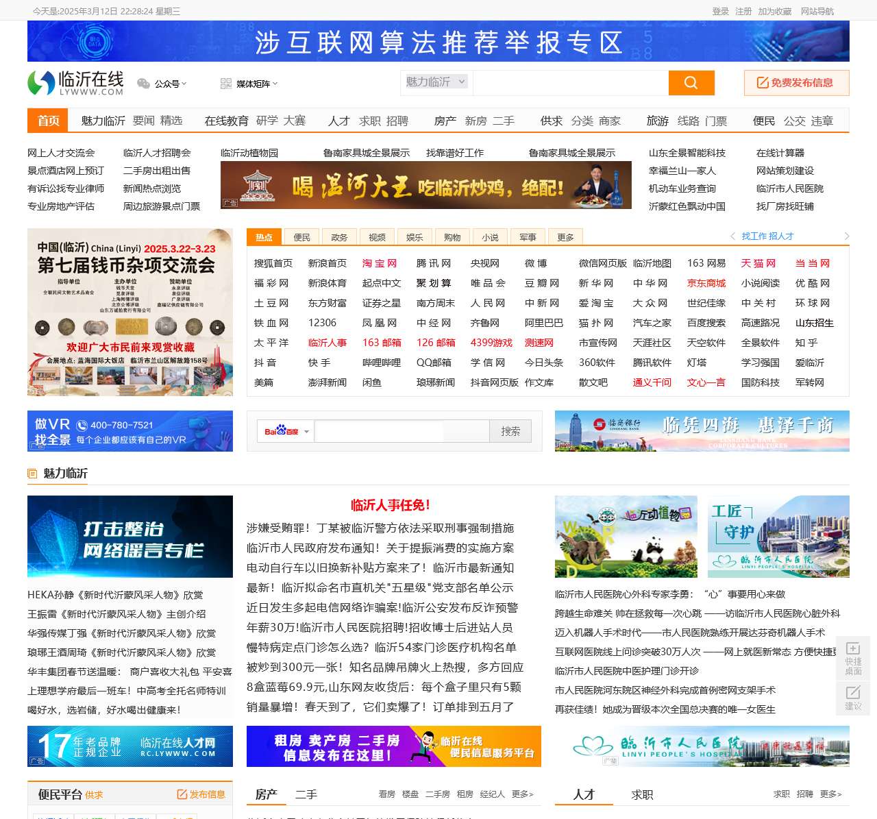
Task: Open the 房产 navigation menu
Action: click(445, 121)
